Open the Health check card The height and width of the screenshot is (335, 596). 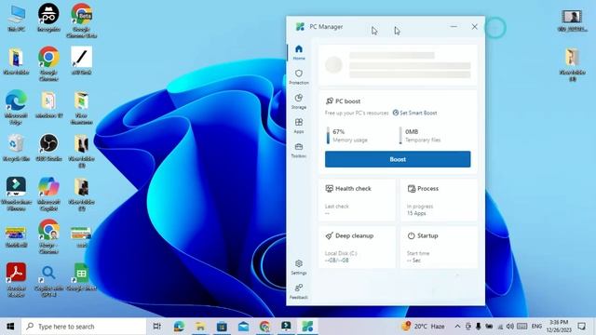tap(357, 200)
